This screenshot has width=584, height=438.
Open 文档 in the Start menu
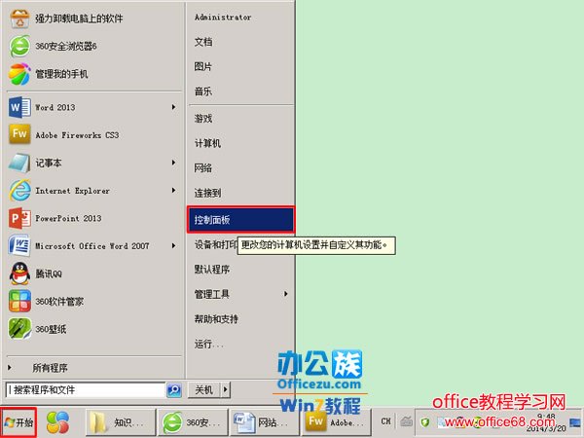coord(203,42)
